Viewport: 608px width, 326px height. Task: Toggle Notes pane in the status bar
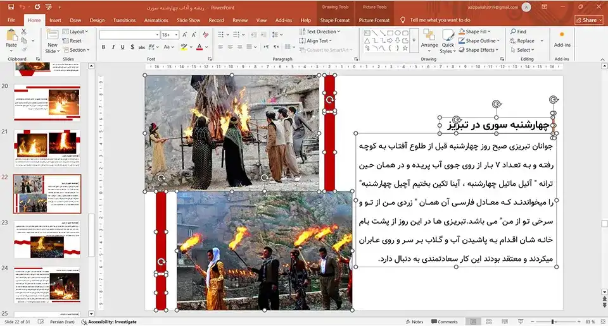[414, 322]
